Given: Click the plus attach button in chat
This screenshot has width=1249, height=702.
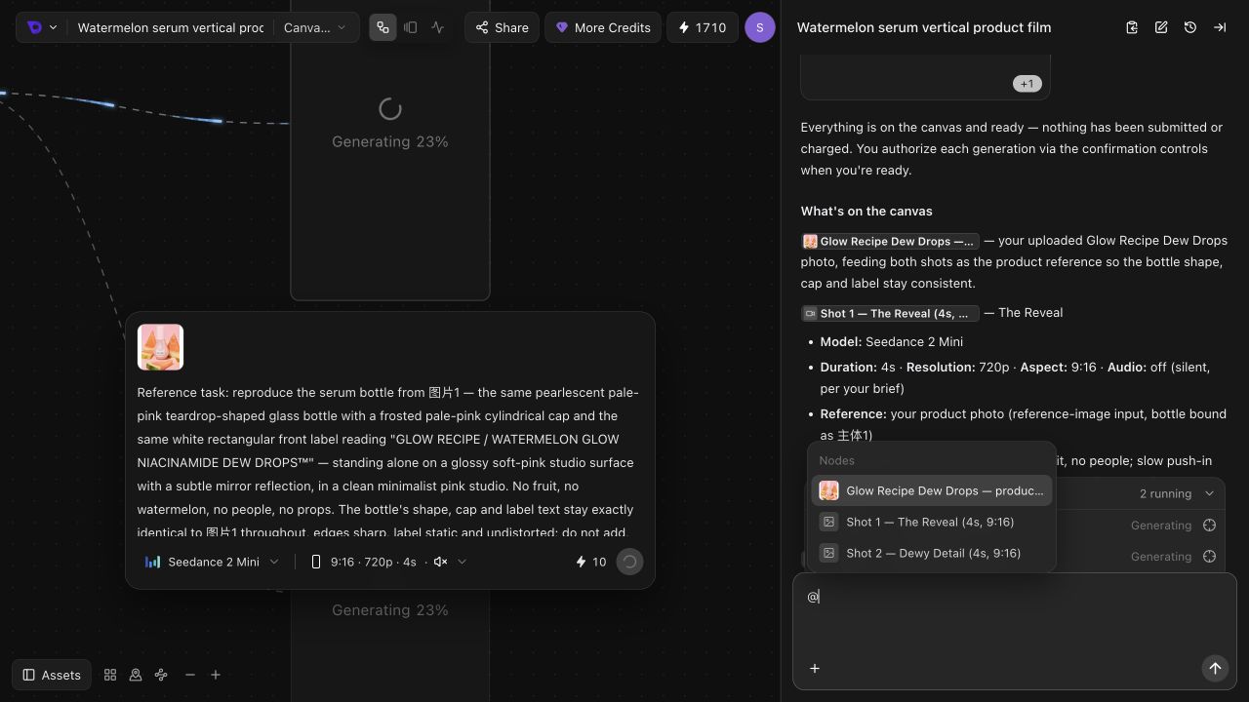Looking at the screenshot, I should coord(815,668).
